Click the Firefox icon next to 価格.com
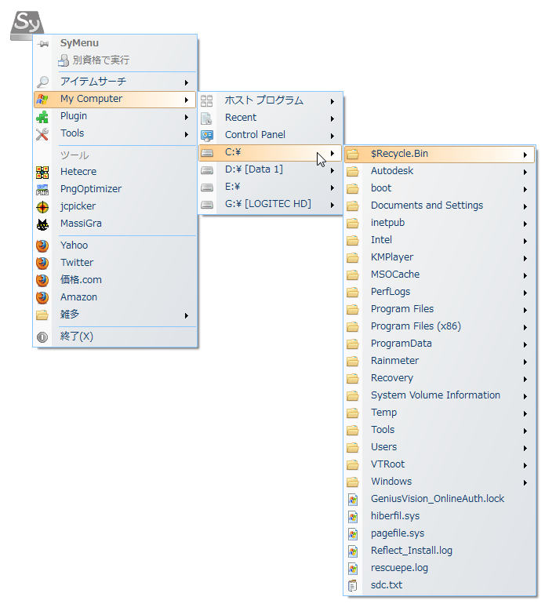The width and height of the screenshot is (545, 604). tap(42, 281)
